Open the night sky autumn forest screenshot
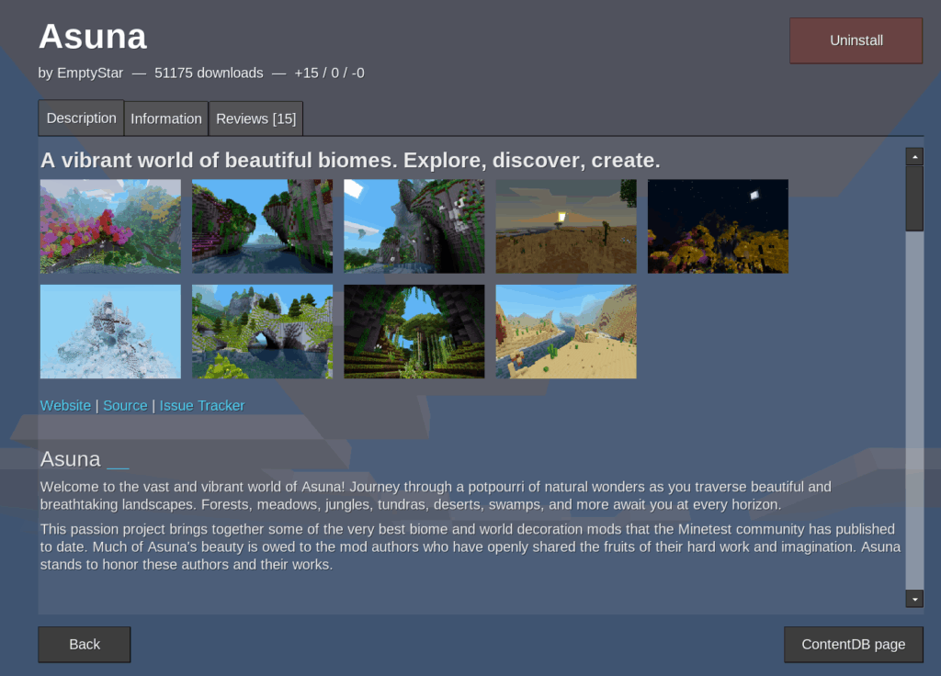 tap(718, 226)
